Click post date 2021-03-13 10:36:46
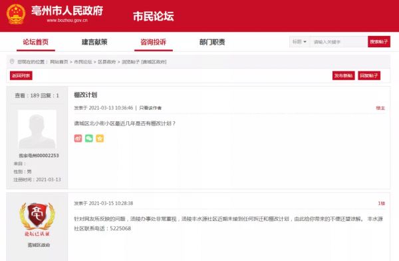Image resolution: width=399 pixels, height=261 pixels. [110, 108]
